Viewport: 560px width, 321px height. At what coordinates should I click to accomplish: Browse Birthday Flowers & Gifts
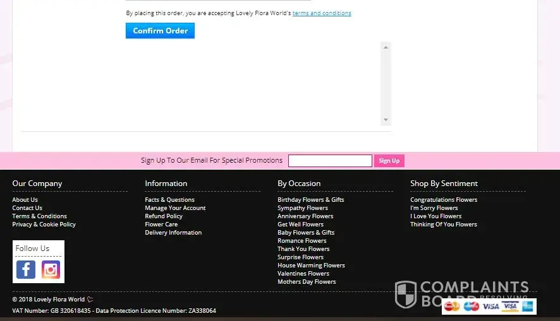click(x=310, y=200)
